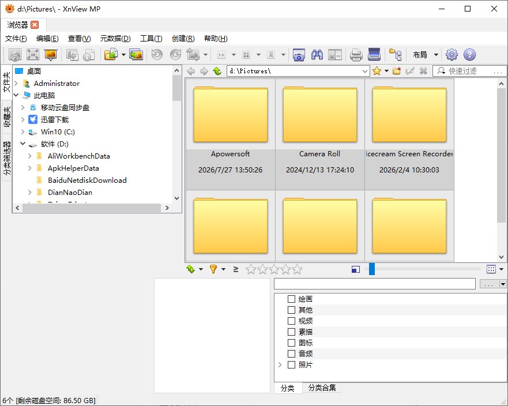Collapse the 此电脑 tree node

16,95
